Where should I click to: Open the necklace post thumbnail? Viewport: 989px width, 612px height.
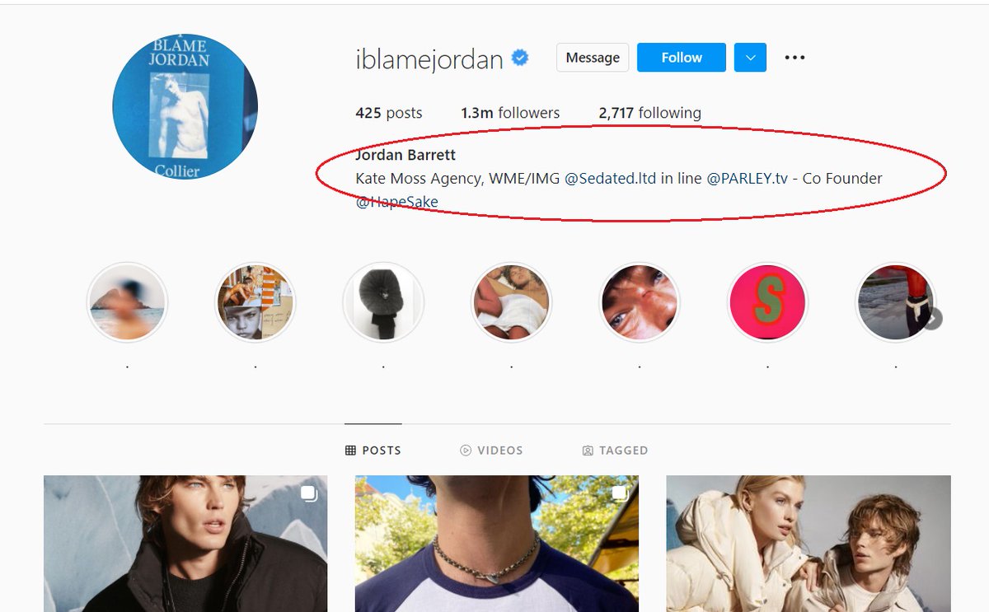(497, 544)
